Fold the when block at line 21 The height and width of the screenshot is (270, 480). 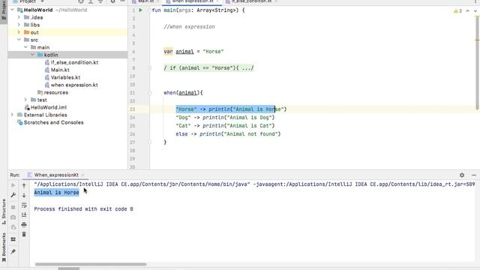tap(150, 93)
